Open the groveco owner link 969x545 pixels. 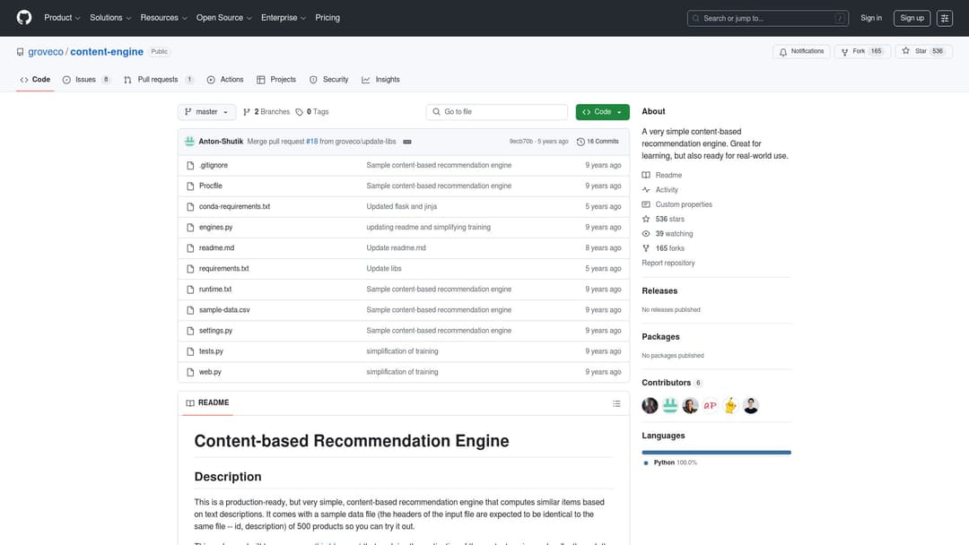coord(46,52)
